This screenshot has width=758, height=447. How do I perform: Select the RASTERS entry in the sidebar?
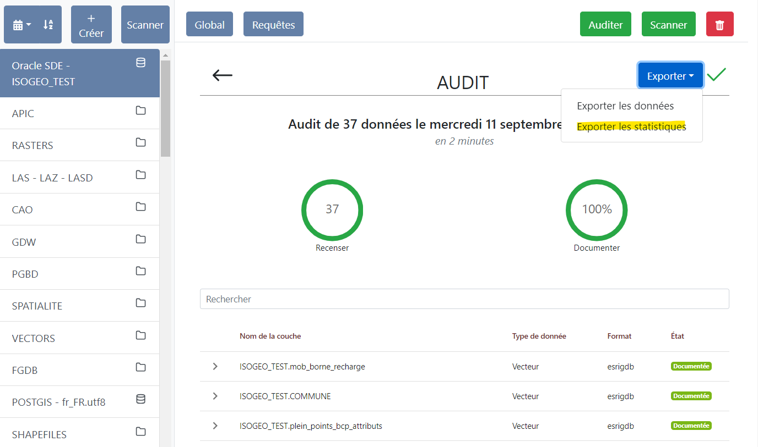point(80,145)
